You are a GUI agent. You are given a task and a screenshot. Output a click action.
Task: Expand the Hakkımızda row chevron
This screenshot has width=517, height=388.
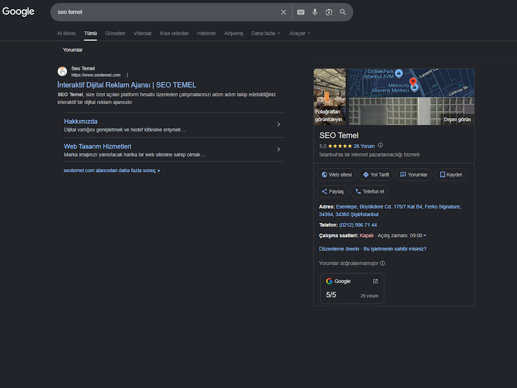pyautogui.click(x=279, y=124)
